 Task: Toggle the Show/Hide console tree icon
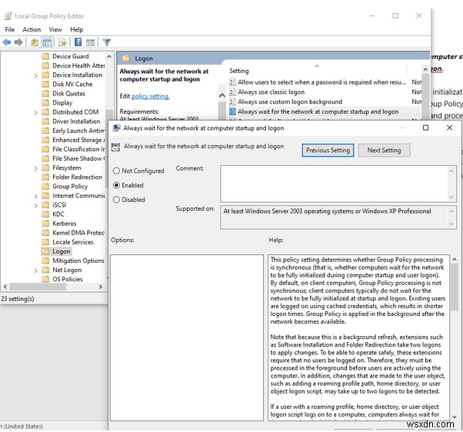[48, 42]
